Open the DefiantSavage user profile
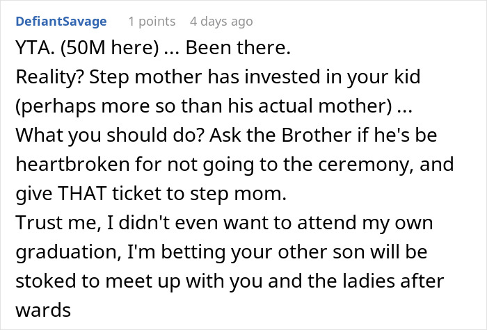The height and width of the screenshot is (330, 487). click(x=61, y=22)
